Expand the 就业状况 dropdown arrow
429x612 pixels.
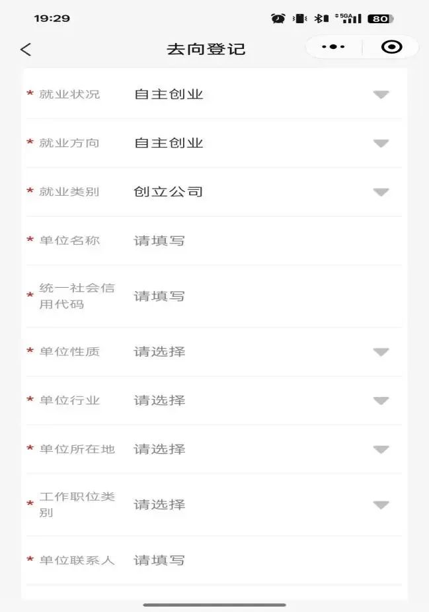pos(381,95)
